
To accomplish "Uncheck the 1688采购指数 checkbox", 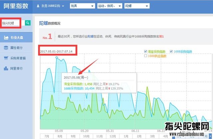I will click(x=171, y=51).
